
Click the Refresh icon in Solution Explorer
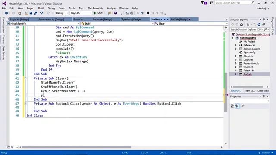tap(259, 25)
